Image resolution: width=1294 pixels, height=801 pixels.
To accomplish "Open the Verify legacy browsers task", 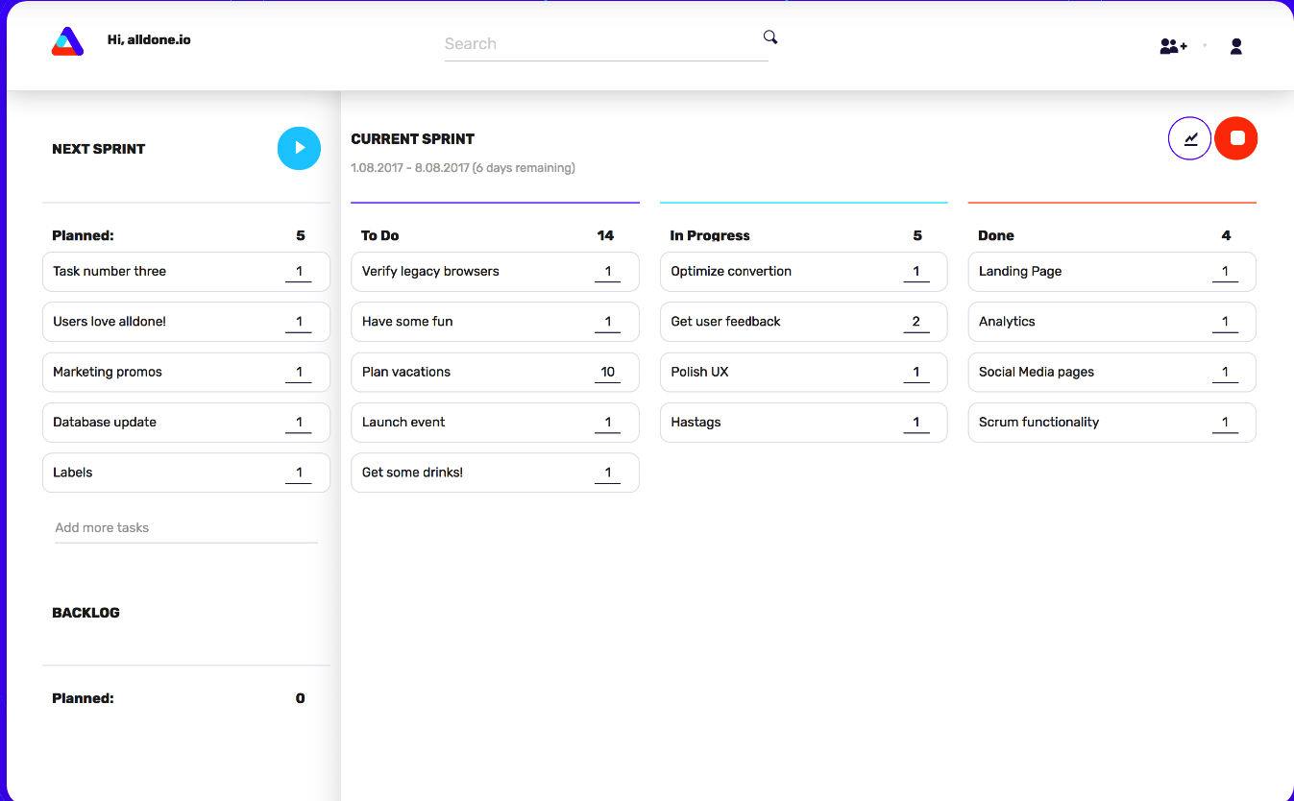I will pos(495,272).
